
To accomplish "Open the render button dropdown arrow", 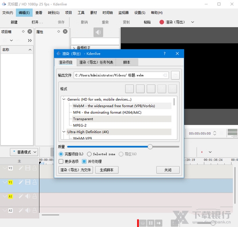I will (x=192, y=22).
